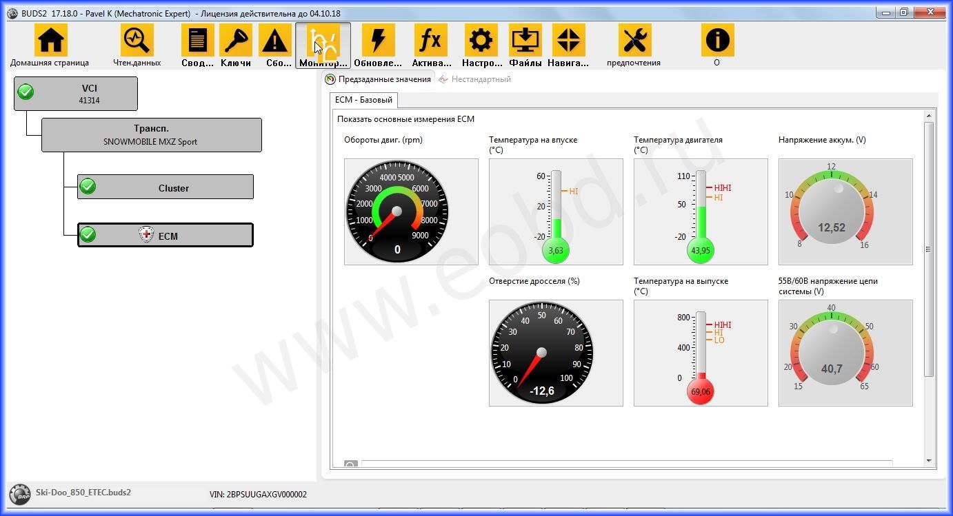Viewport: 953px width, 516px height.
Task: Click the scroll-up arrow of measurements panel
Action: pos(929,116)
